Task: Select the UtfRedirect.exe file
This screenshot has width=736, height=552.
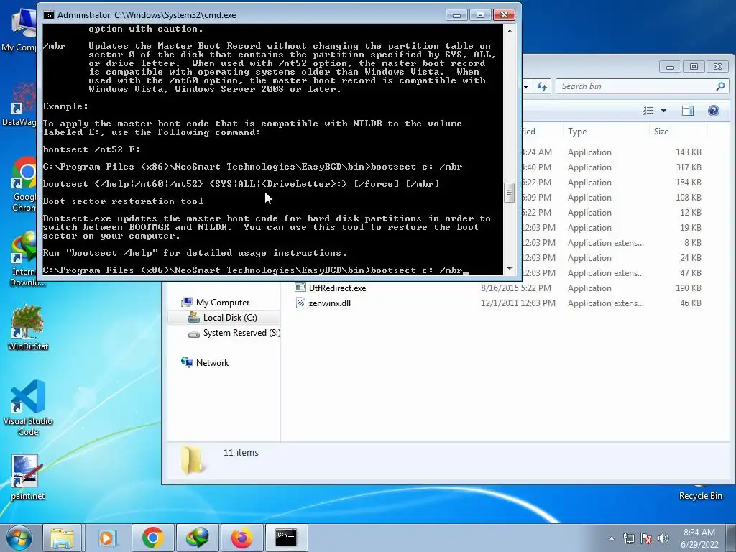Action: (x=337, y=288)
